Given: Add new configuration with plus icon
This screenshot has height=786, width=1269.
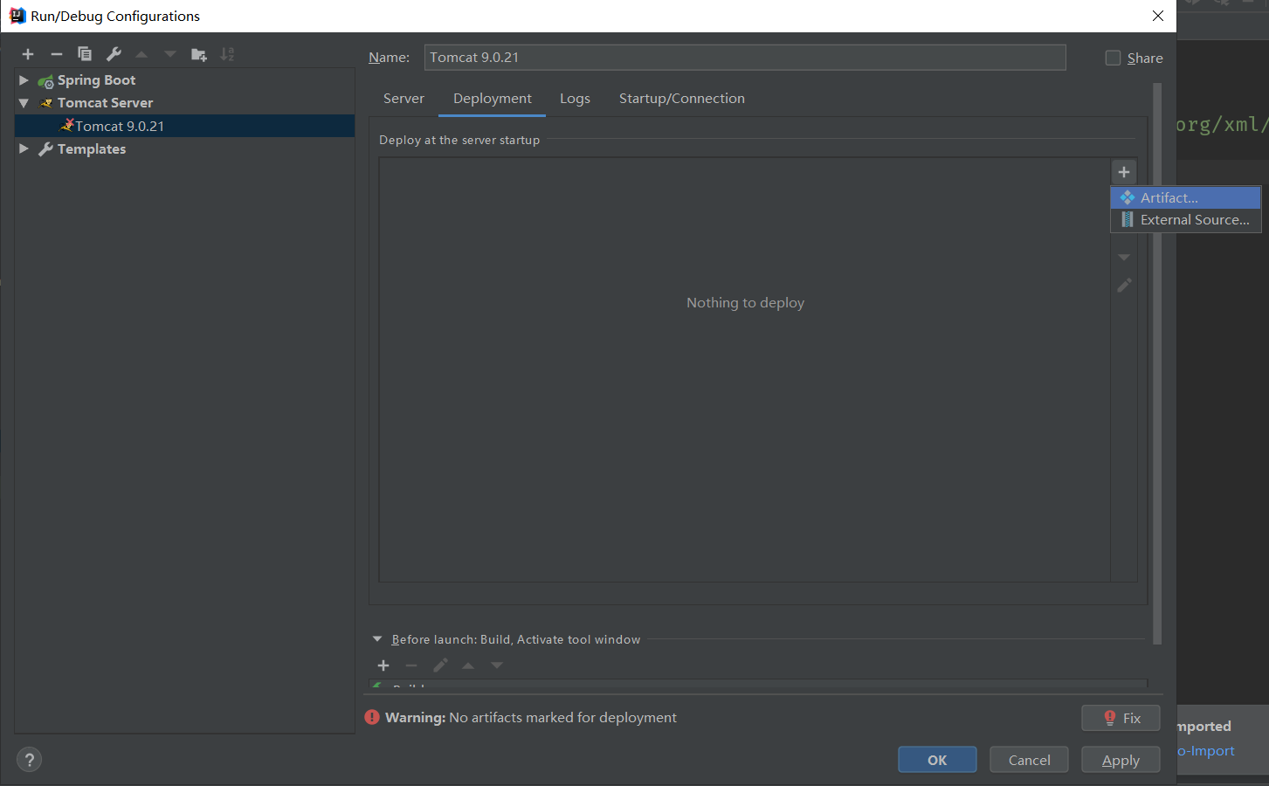Looking at the screenshot, I should (x=28, y=54).
